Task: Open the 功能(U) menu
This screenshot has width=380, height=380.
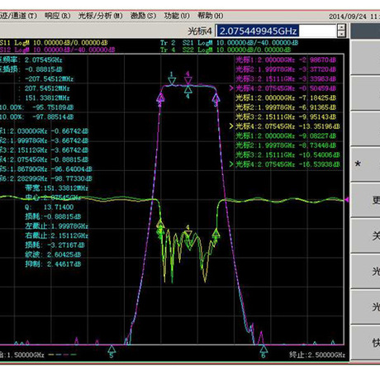Action: [177, 16]
